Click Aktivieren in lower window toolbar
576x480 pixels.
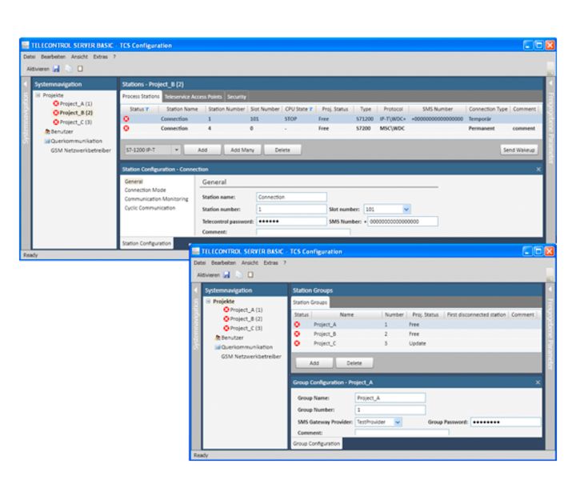pos(208,274)
